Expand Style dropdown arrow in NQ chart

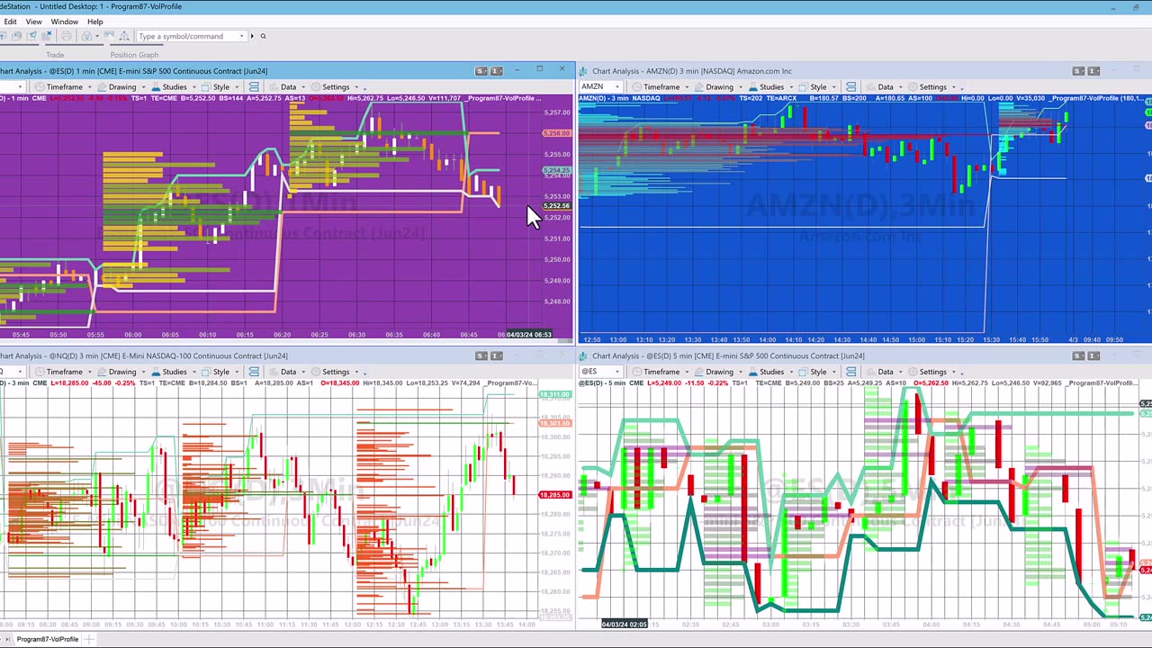pyautogui.click(x=237, y=372)
